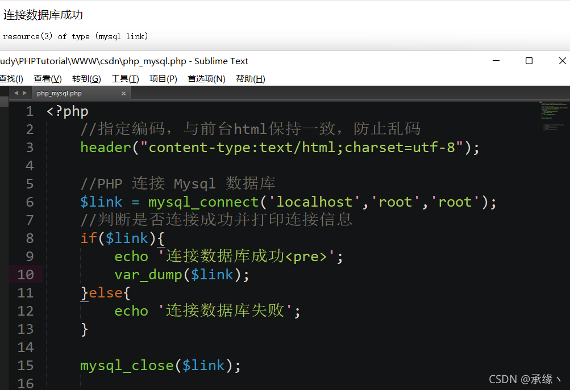Viewport: 570px width, 390px height.
Task: Close the php_mysql.php tab
Action: (123, 93)
